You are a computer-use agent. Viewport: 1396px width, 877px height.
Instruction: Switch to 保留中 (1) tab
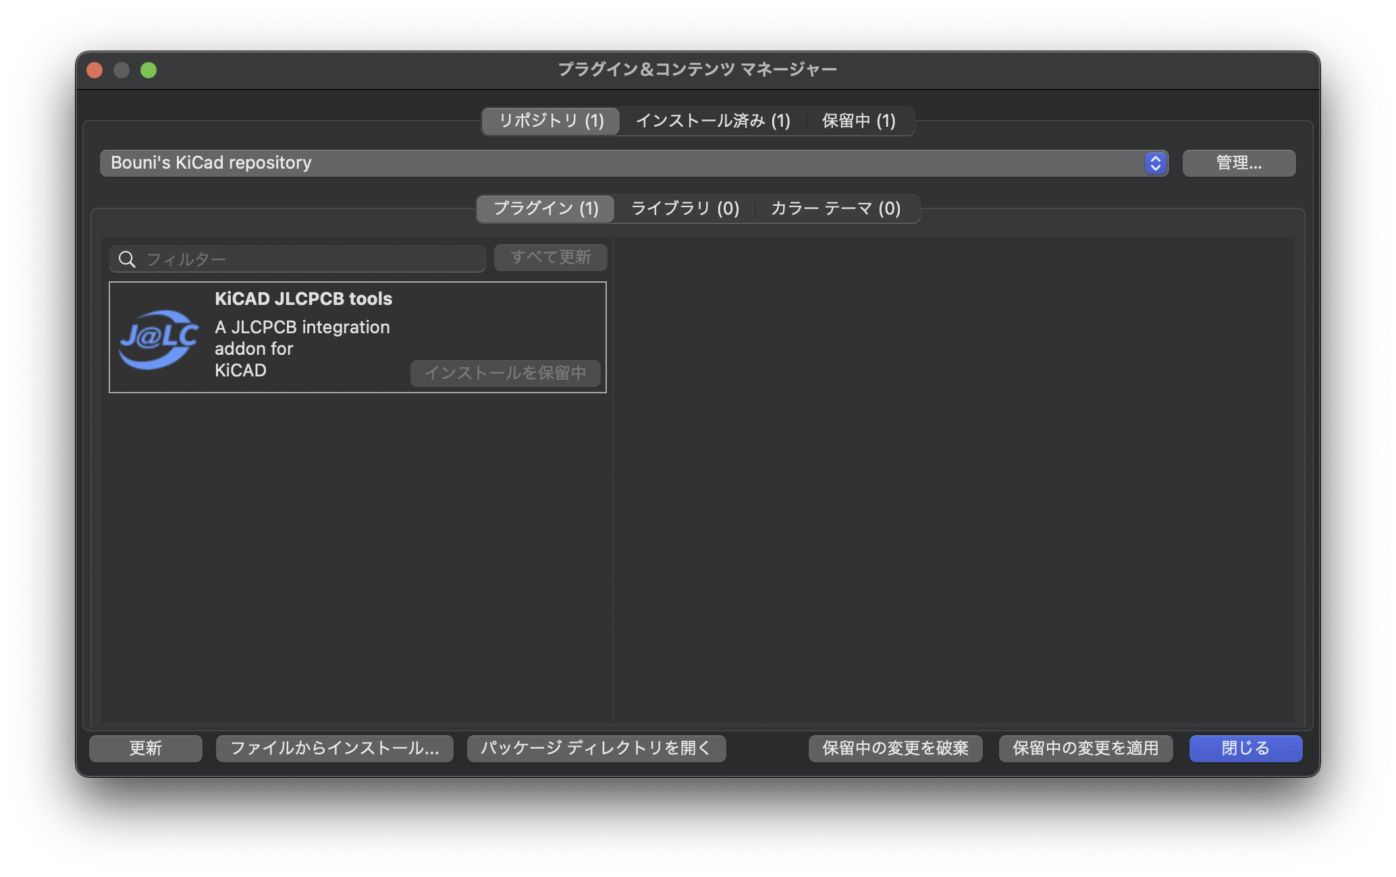pos(859,121)
